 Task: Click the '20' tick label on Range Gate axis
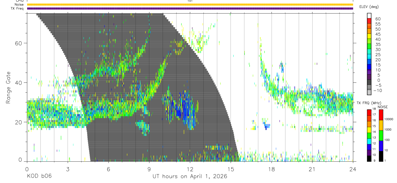19,122
